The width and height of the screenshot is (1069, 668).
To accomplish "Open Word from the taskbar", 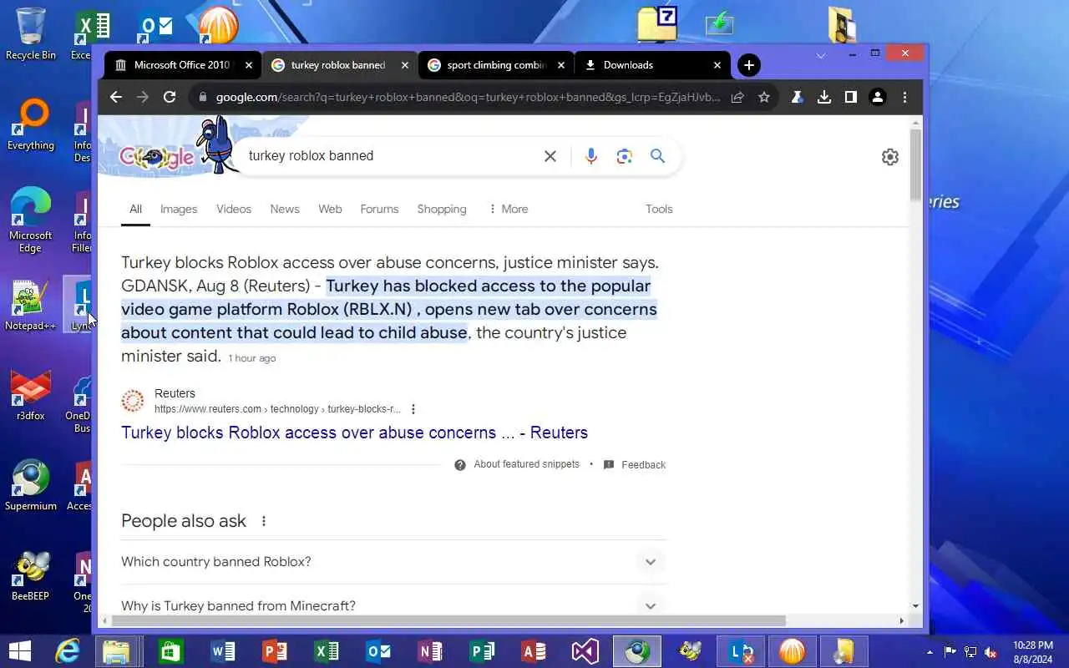I will tap(223, 651).
